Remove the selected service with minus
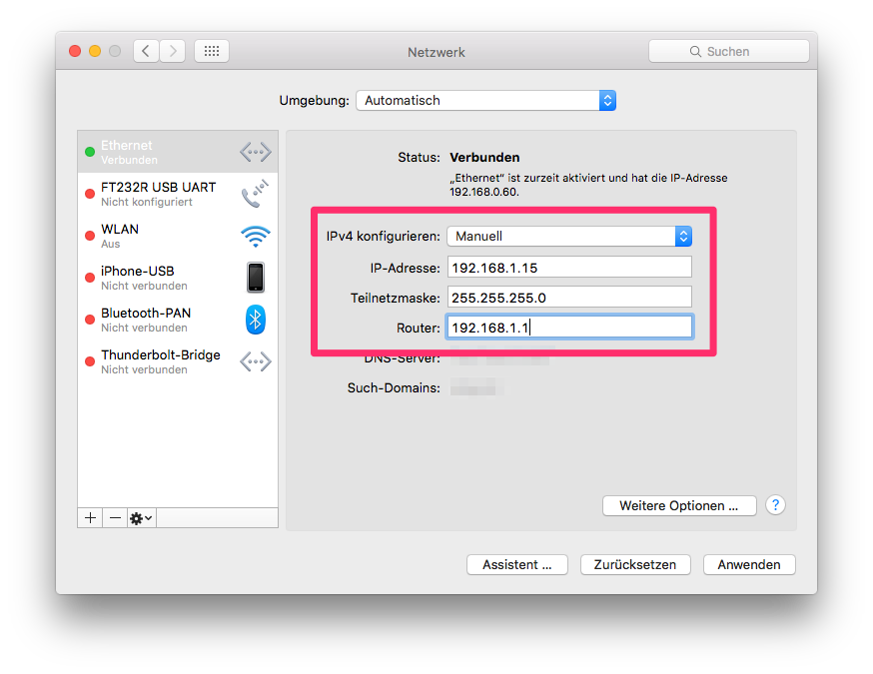This screenshot has width=873, height=674. pos(115,518)
